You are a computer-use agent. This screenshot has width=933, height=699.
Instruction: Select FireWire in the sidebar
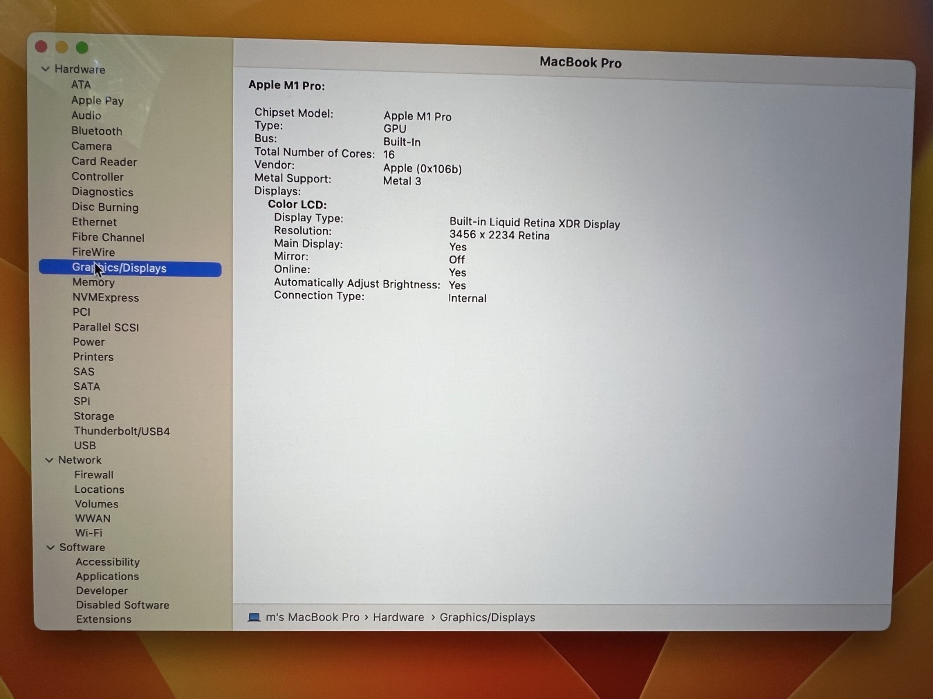93,252
